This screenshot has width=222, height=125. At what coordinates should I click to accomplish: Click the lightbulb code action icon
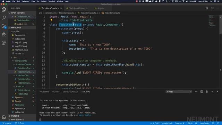pyautogui.click(x=51, y=20)
